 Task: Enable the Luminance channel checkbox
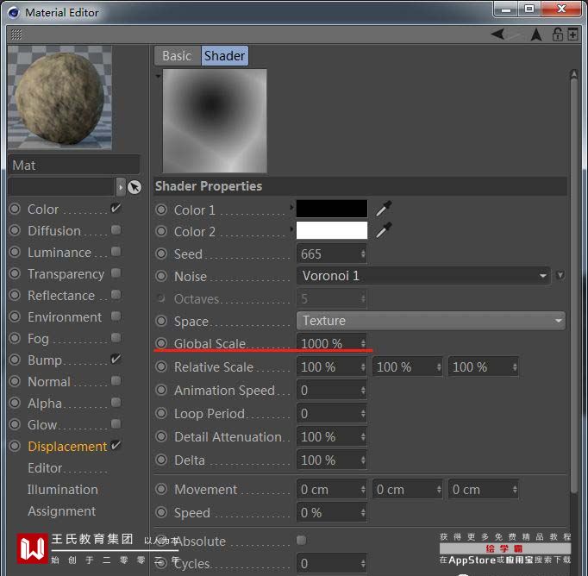116,251
